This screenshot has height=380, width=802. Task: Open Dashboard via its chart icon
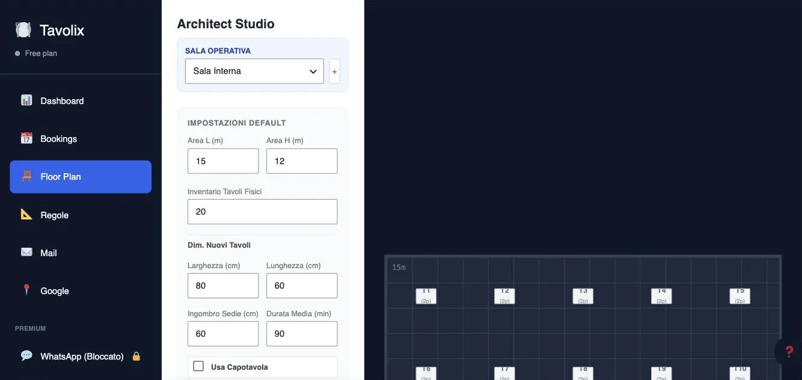26,100
